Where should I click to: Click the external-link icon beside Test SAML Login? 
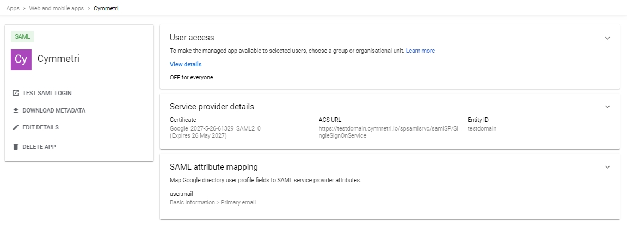(x=16, y=94)
